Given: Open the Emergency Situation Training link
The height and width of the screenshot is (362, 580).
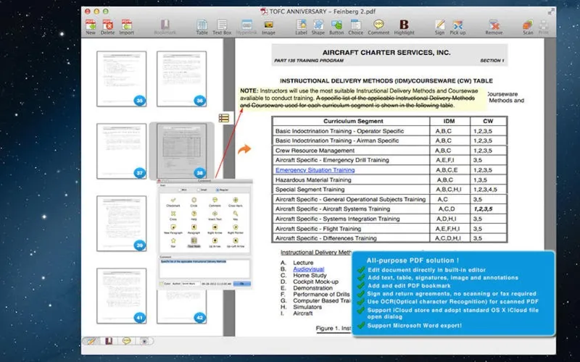Looking at the screenshot, I should coord(315,169).
